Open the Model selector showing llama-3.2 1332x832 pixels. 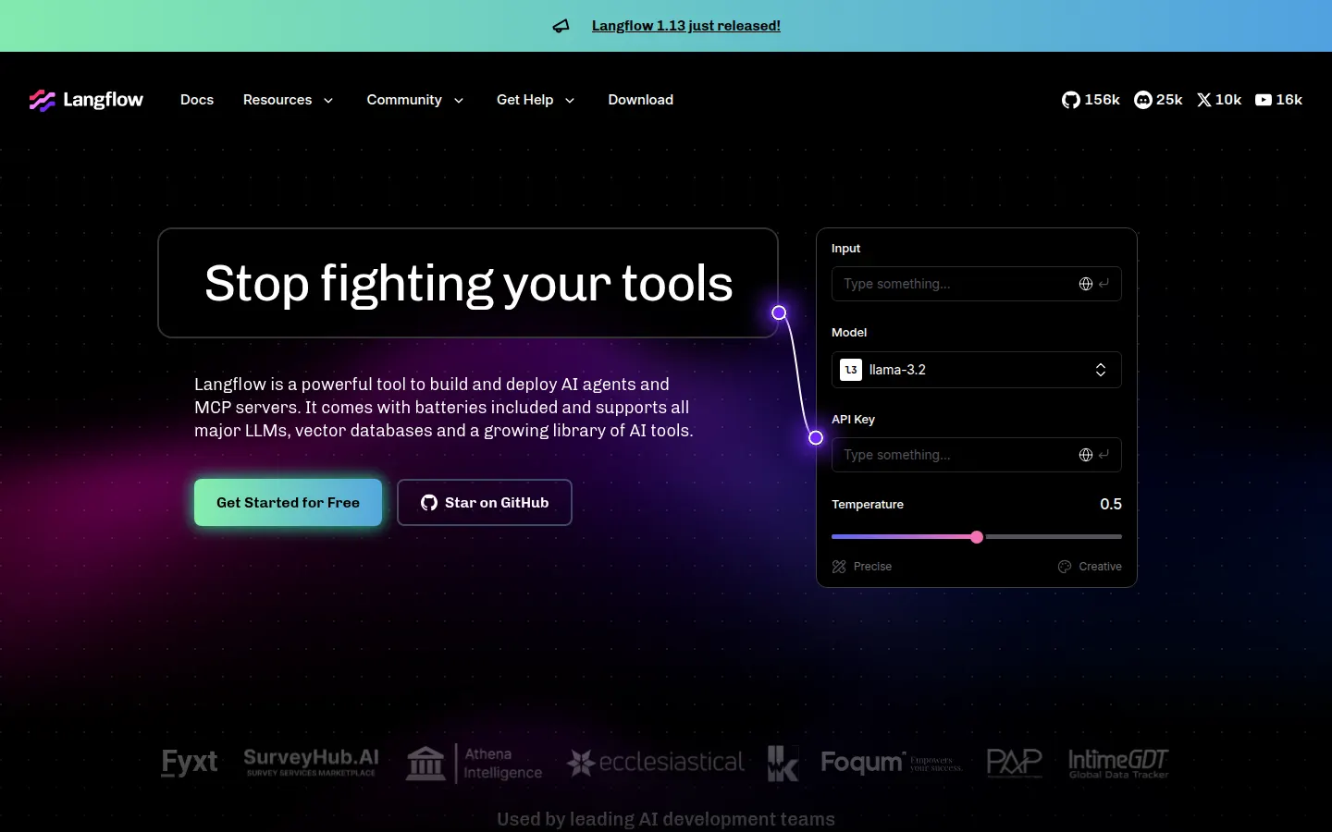pos(977,370)
